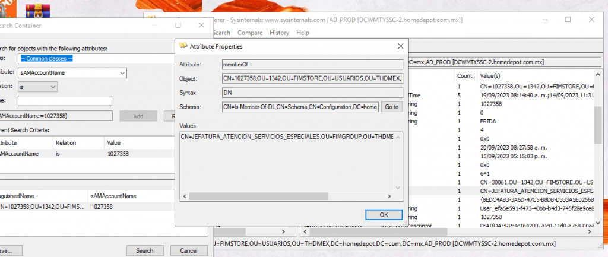Screen dimensions: 608x257
Task: Click the Cancel button
Action: tap(189, 250)
